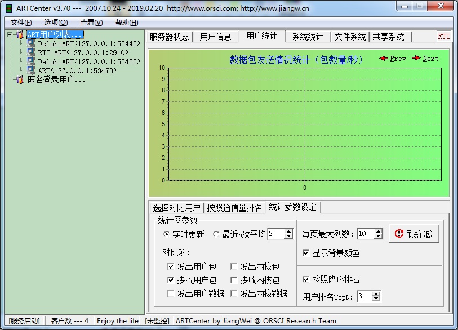This screenshot has height=330, width=458.
Task: Switch to 共享系统 tab
Action: point(389,37)
